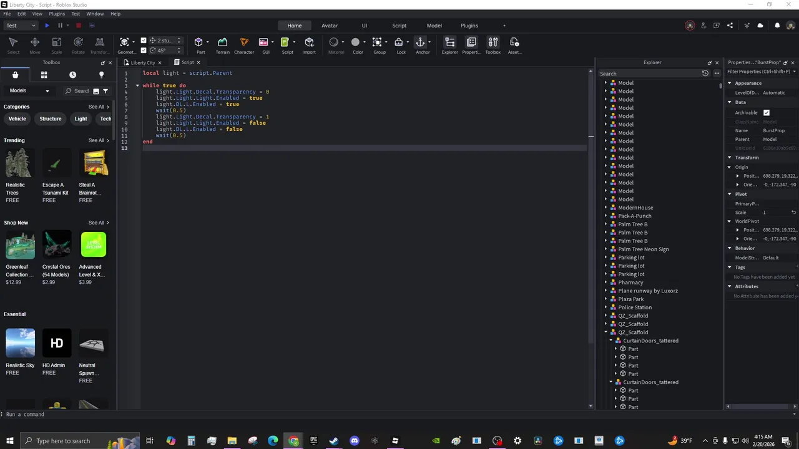Image resolution: width=799 pixels, height=449 pixels.
Task: Expand the ModernHouse tree item
Action: [605, 208]
